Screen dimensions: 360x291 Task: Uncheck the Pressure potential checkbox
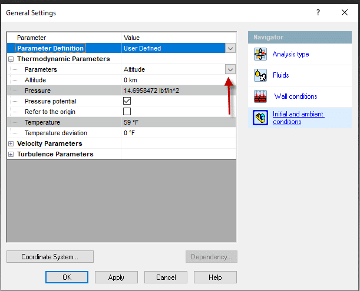(127, 101)
